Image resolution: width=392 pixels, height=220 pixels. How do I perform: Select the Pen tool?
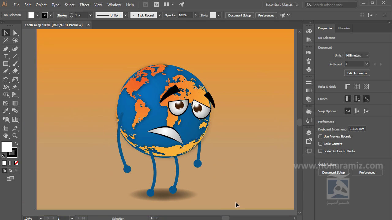[x=6, y=49]
